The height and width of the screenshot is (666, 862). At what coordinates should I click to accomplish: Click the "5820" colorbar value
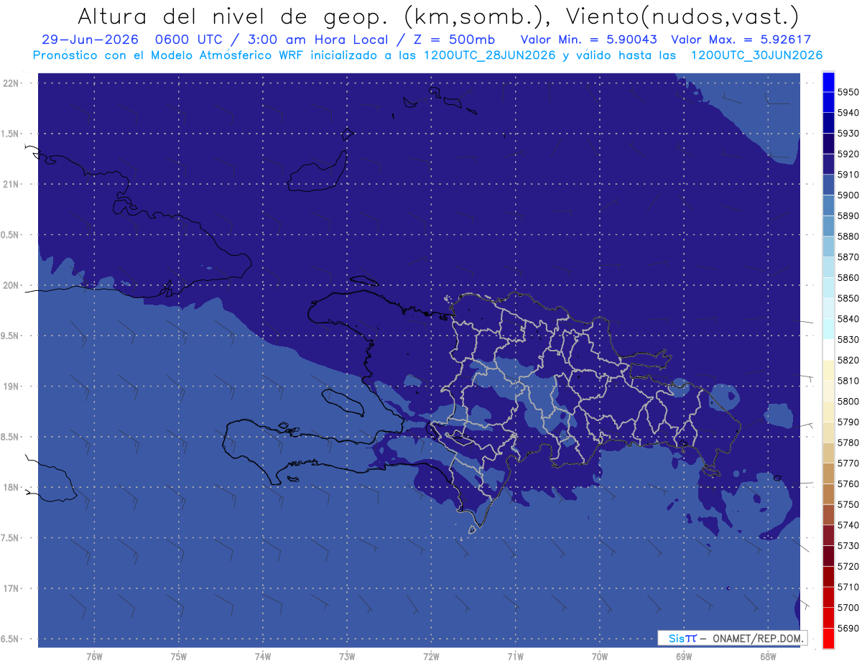tap(848, 360)
